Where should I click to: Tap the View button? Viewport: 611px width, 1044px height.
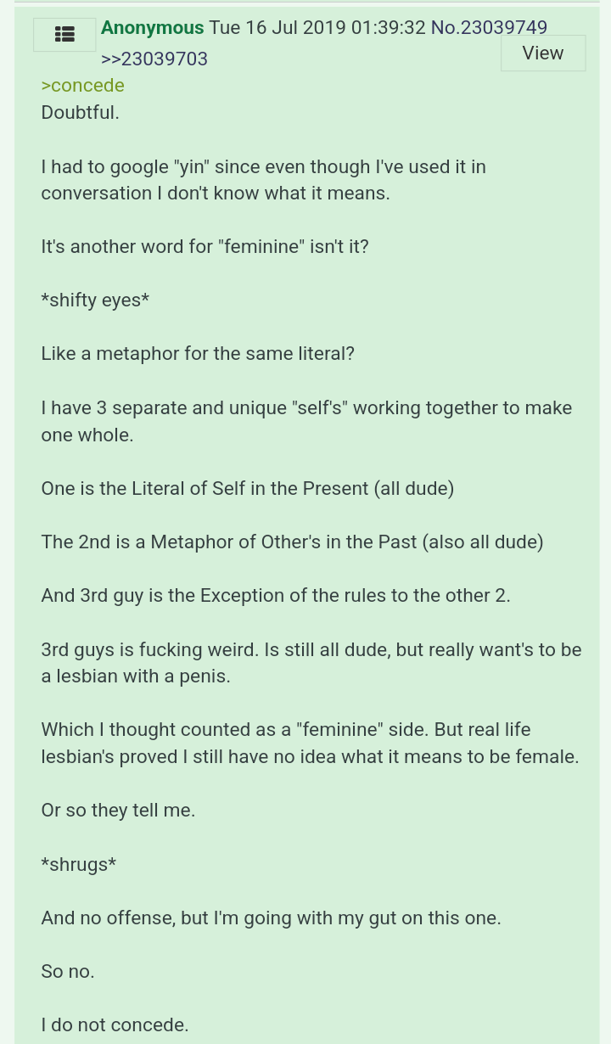point(543,53)
